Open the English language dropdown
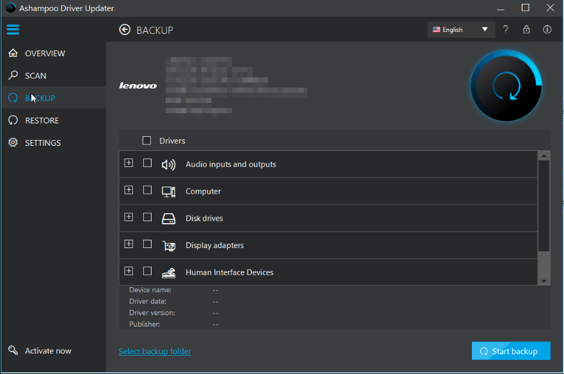 click(460, 29)
